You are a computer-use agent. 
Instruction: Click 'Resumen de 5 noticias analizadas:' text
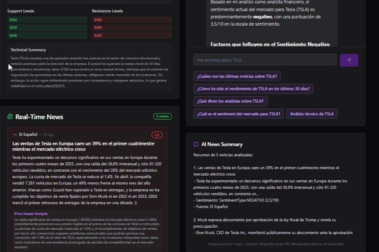223,155
